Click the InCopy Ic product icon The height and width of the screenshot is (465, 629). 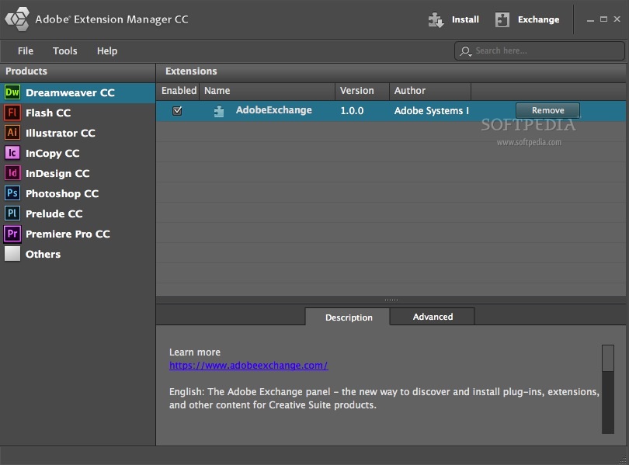(12, 153)
